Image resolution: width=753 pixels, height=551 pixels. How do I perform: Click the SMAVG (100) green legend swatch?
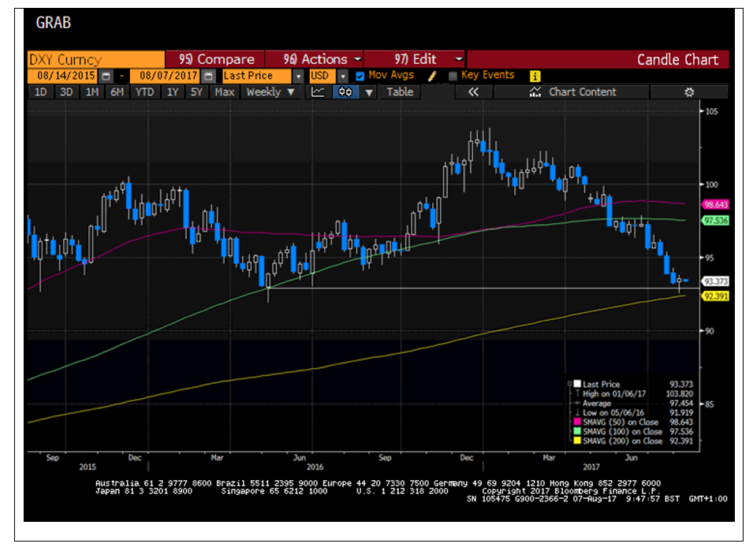pos(578,431)
